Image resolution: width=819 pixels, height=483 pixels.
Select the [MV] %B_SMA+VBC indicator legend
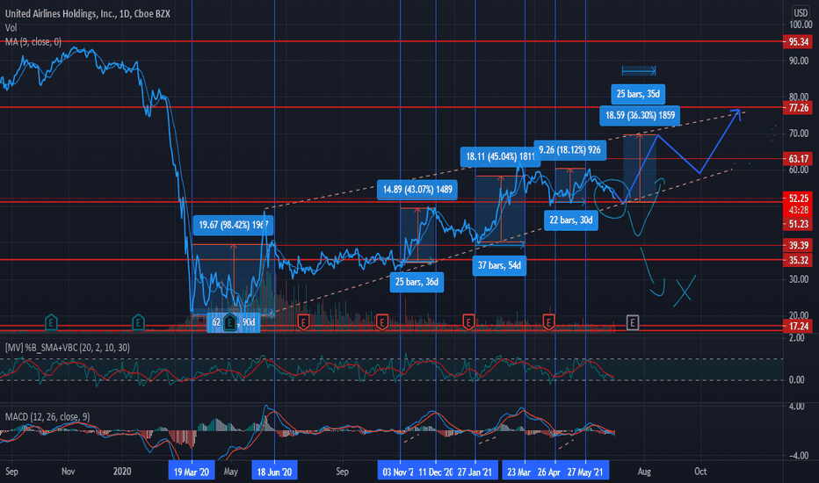[x=68, y=348]
